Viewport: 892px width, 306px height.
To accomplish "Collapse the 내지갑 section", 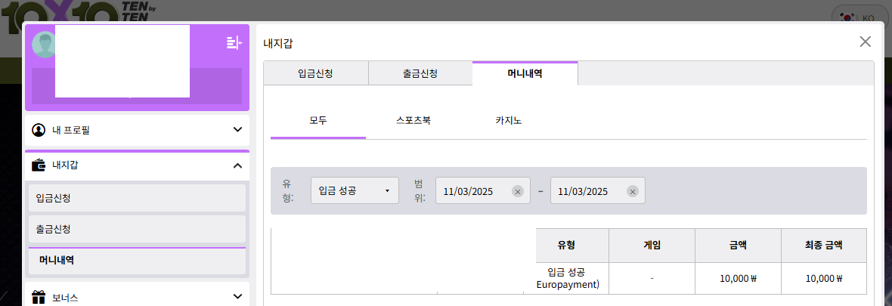I will coord(237,165).
